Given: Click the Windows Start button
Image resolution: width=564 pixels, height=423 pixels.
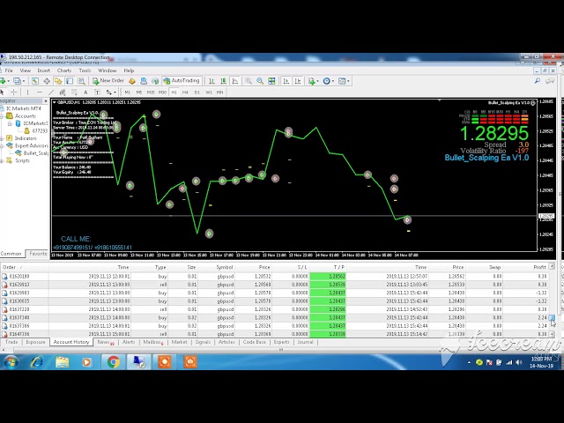Looking at the screenshot, I should (x=12, y=361).
